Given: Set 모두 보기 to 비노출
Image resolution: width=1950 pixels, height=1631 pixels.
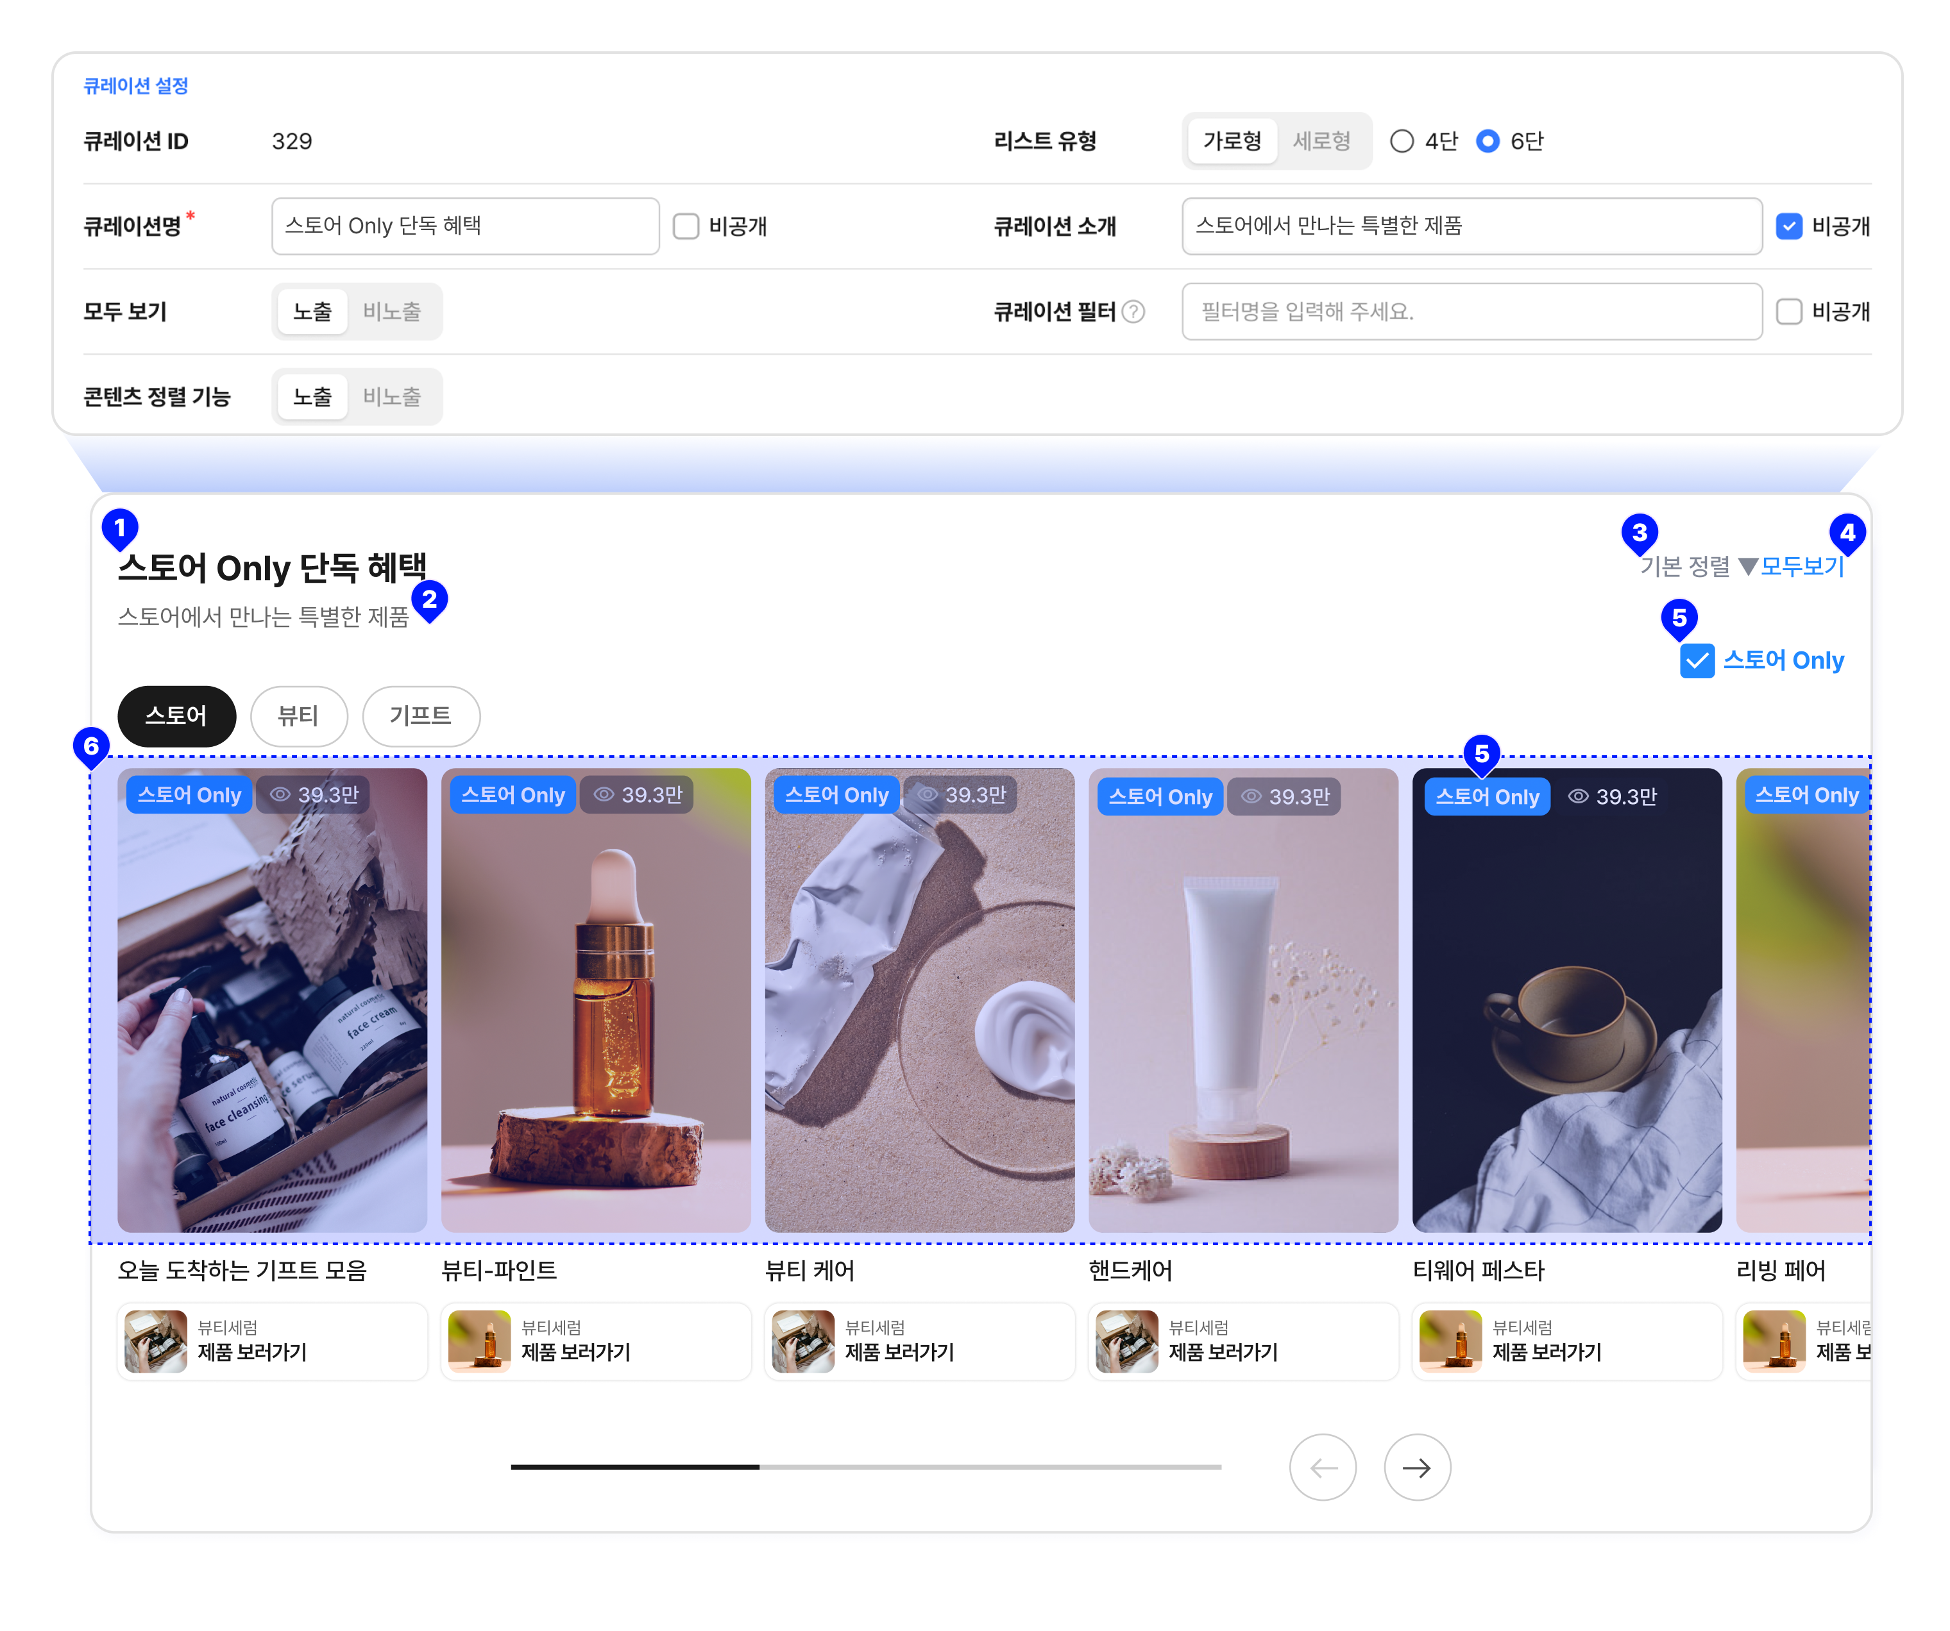Looking at the screenshot, I should [x=392, y=312].
